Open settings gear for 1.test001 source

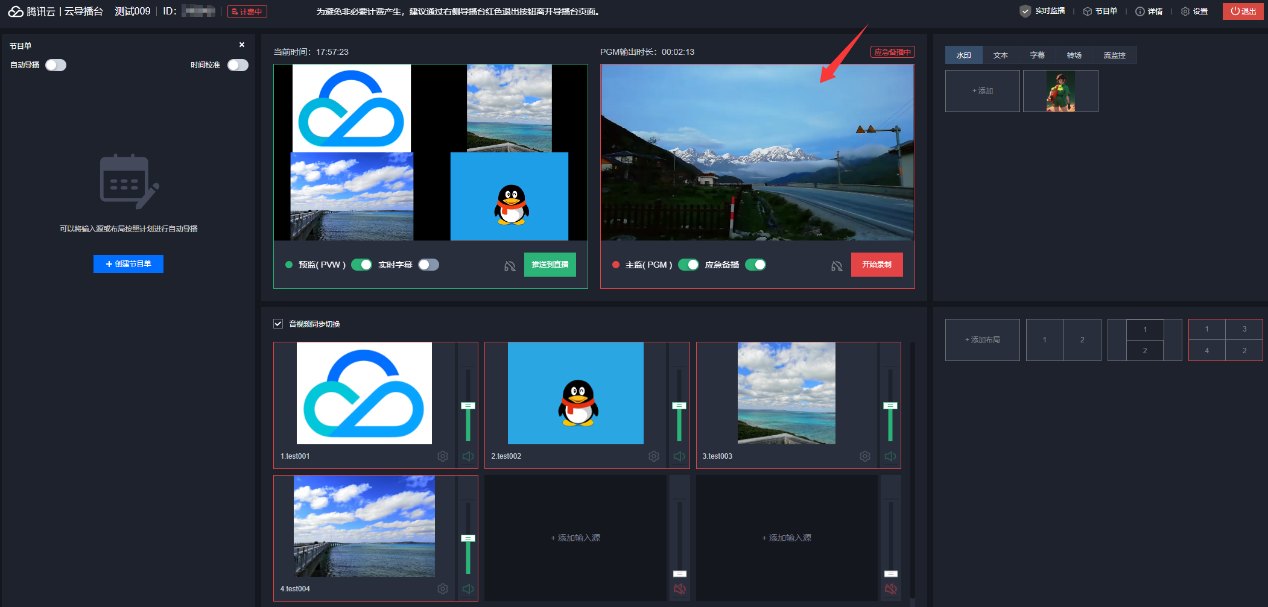point(443,456)
